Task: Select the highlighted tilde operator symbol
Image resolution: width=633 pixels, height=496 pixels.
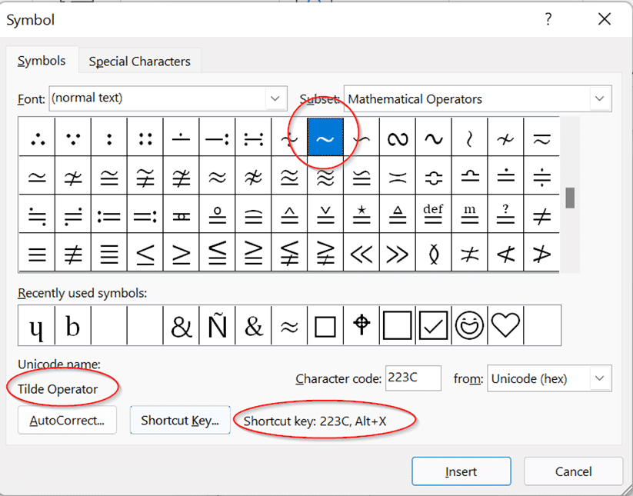Action: coord(325,137)
